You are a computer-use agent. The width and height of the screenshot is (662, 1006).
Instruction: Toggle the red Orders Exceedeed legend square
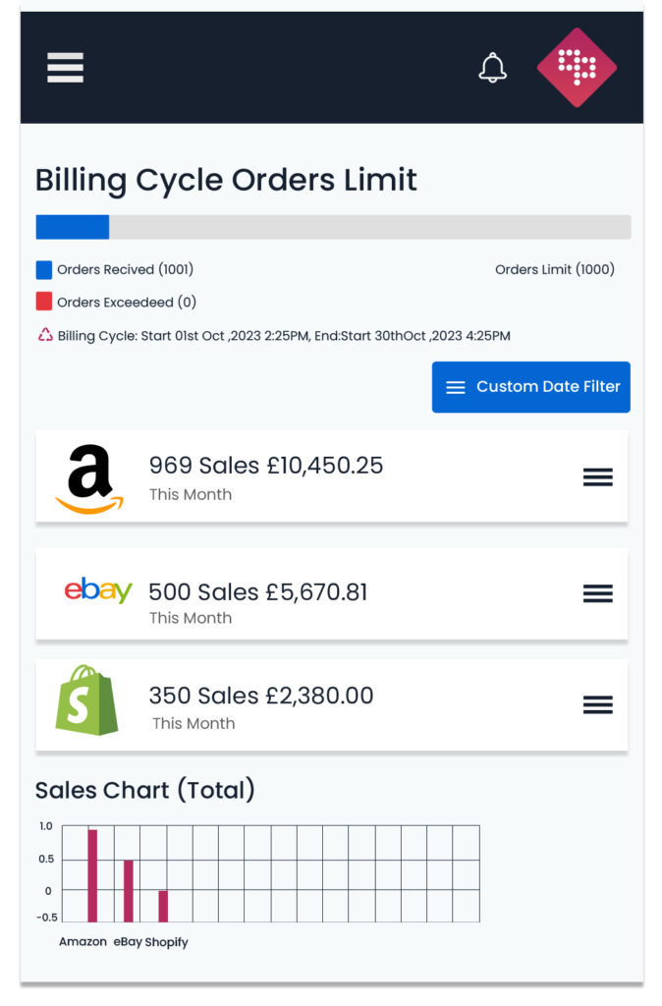point(42,301)
